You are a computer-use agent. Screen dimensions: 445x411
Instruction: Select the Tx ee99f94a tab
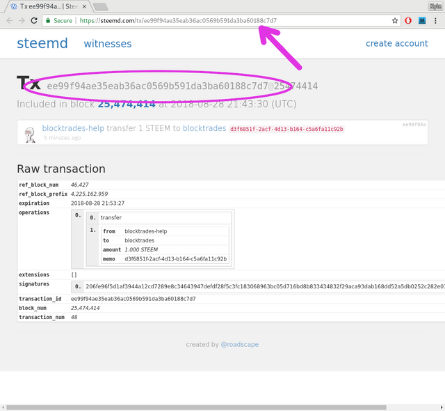pyautogui.click(x=48, y=6)
